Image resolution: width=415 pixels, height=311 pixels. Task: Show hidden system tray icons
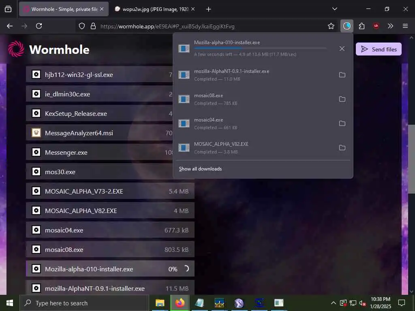(x=334, y=303)
